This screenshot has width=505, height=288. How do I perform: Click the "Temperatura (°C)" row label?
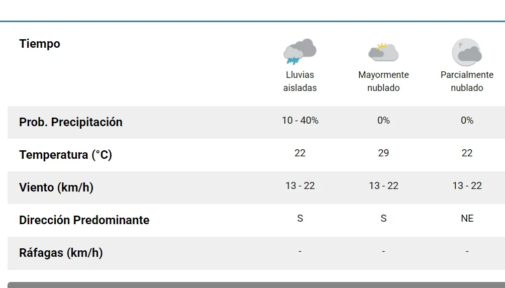(65, 155)
